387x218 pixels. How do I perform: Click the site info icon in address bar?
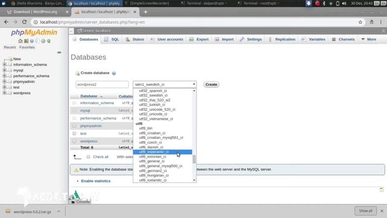[x=36, y=22]
